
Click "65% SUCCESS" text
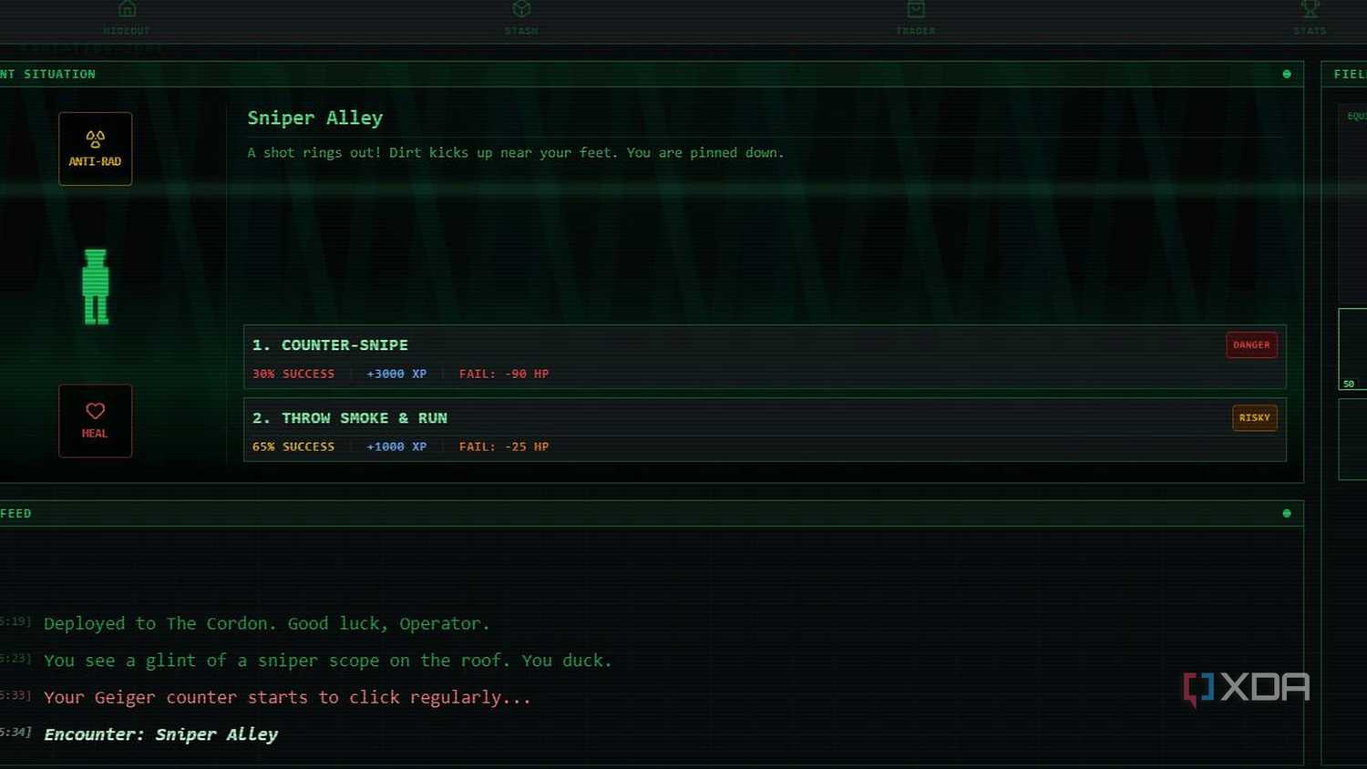point(293,446)
